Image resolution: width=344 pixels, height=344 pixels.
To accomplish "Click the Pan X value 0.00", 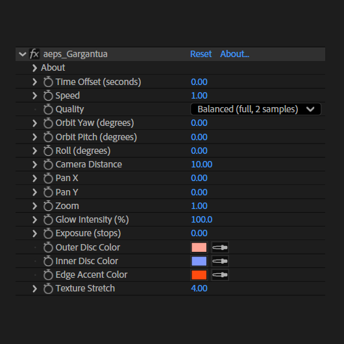I will pos(199,178).
